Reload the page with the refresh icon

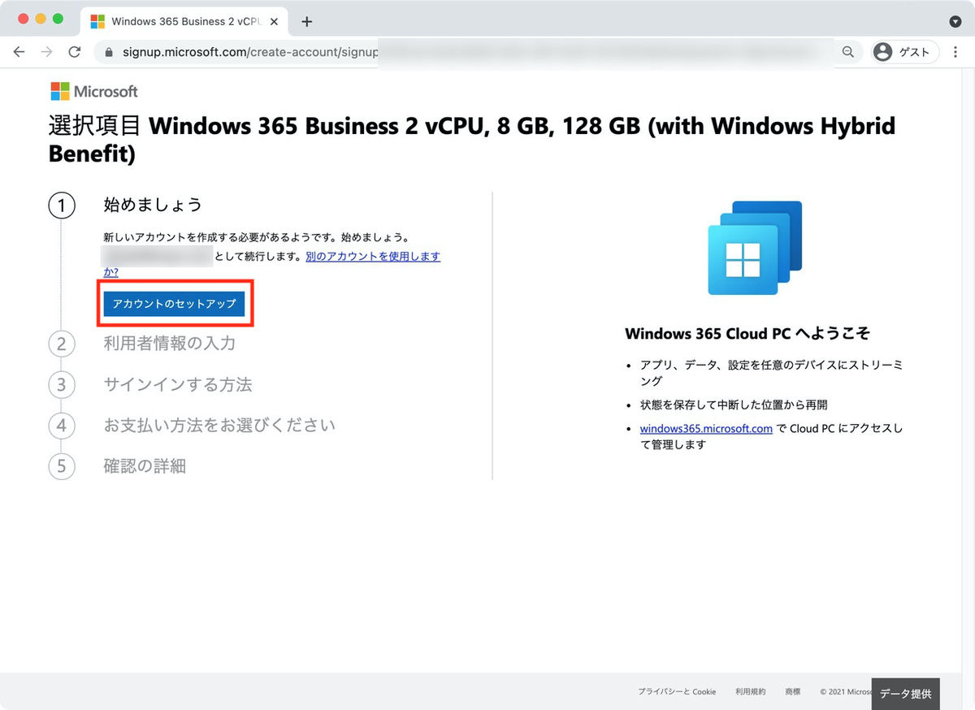75,52
